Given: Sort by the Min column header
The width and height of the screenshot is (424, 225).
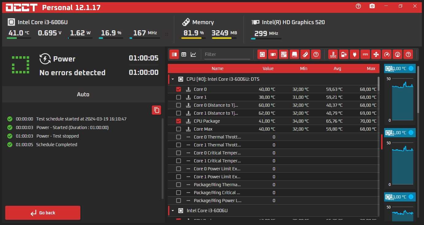Looking at the screenshot, I should click(x=304, y=68).
